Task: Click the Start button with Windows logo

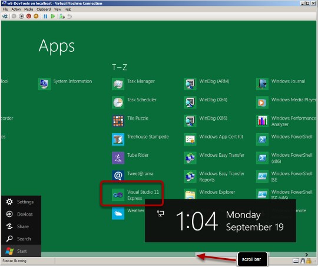Action: click(x=21, y=251)
